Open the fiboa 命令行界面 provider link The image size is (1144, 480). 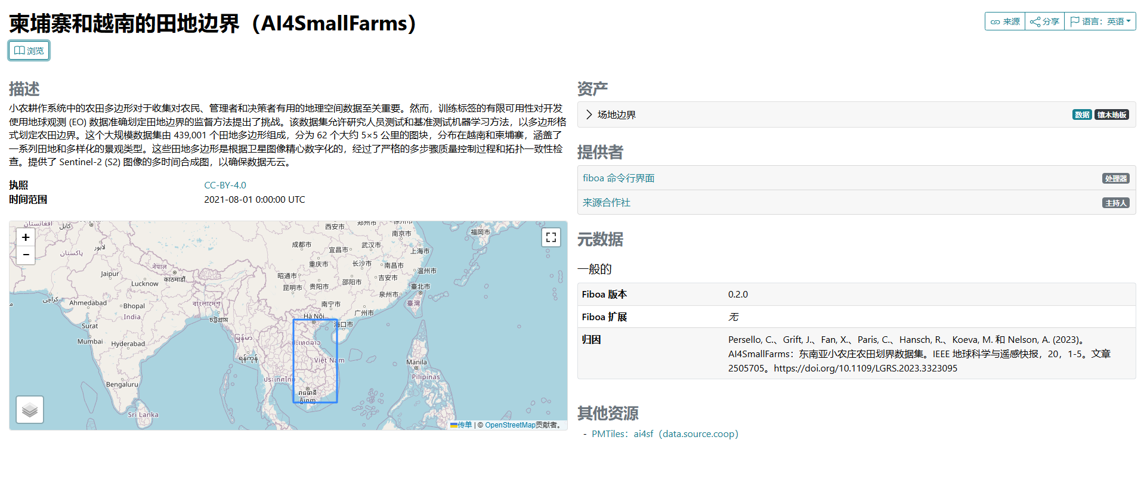619,178
